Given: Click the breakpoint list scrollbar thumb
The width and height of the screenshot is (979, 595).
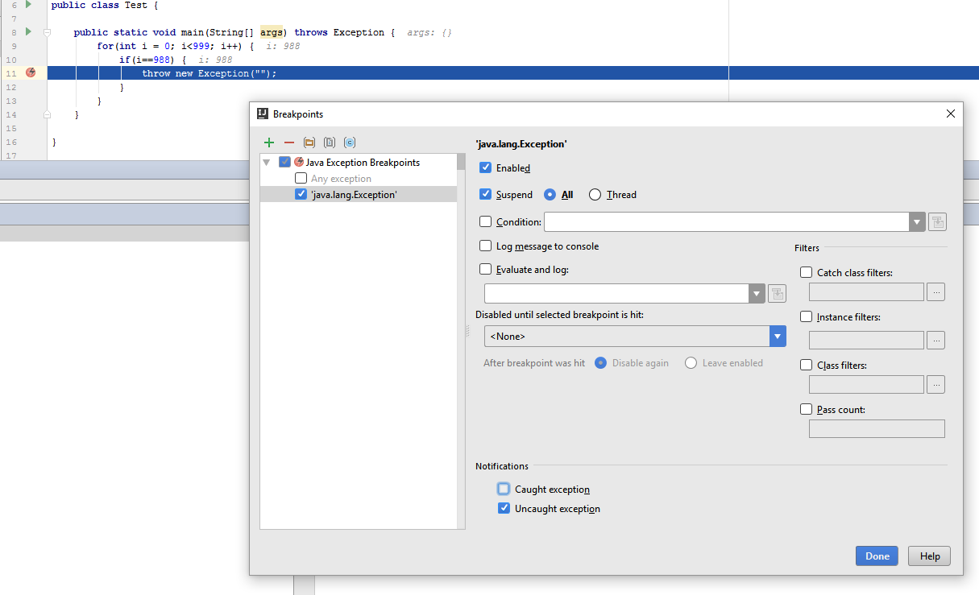Looking at the screenshot, I should (461, 162).
